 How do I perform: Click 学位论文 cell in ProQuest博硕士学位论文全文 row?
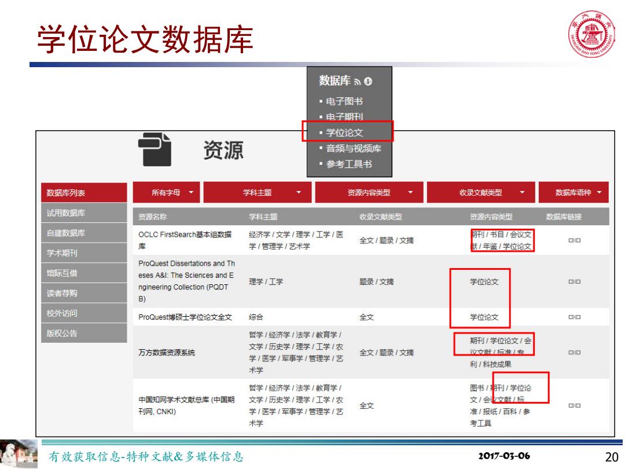pyautogui.click(x=484, y=317)
